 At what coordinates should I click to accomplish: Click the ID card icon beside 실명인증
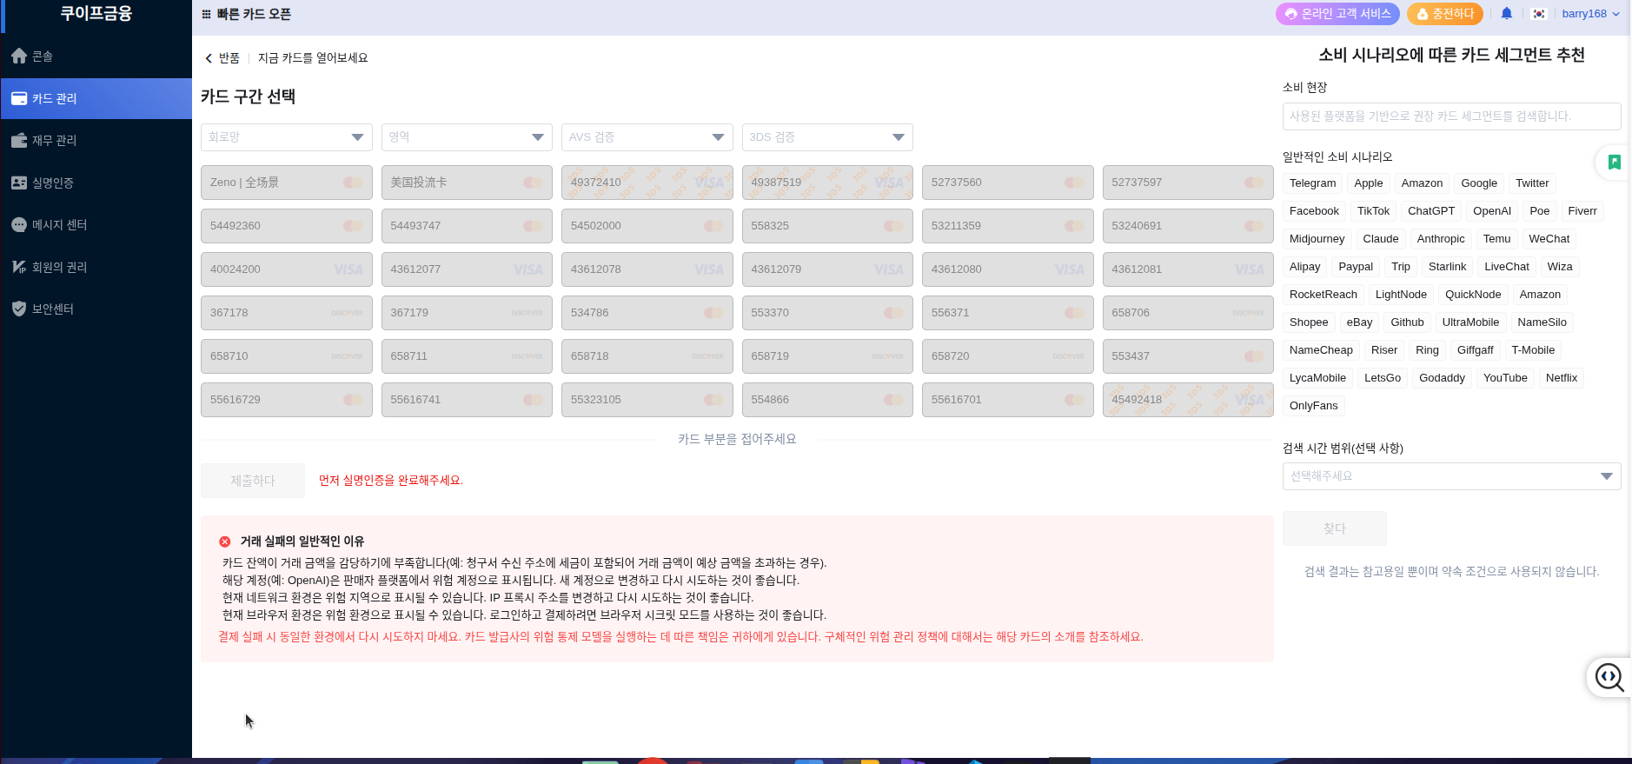19,183
